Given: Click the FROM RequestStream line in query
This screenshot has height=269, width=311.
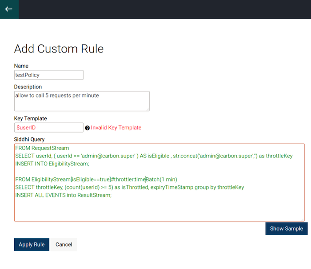Looking at the screenshot, I should (x=42, y=148).
